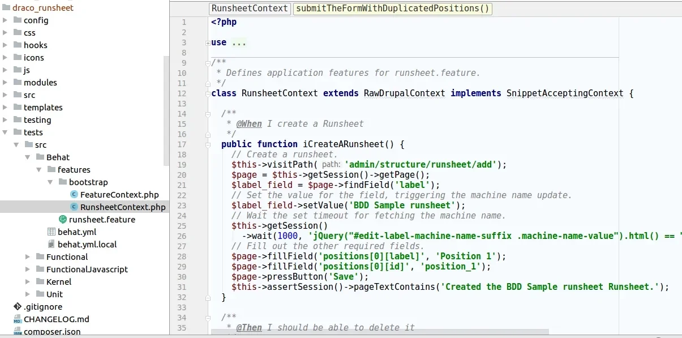
Task: Expand the Unit folder arrow
Action: coord(28,294)
